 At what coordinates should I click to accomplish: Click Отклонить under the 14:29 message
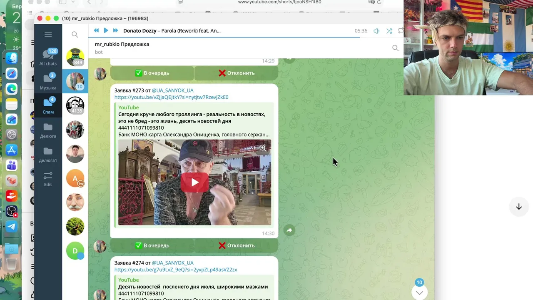click(x=236, y=73)
